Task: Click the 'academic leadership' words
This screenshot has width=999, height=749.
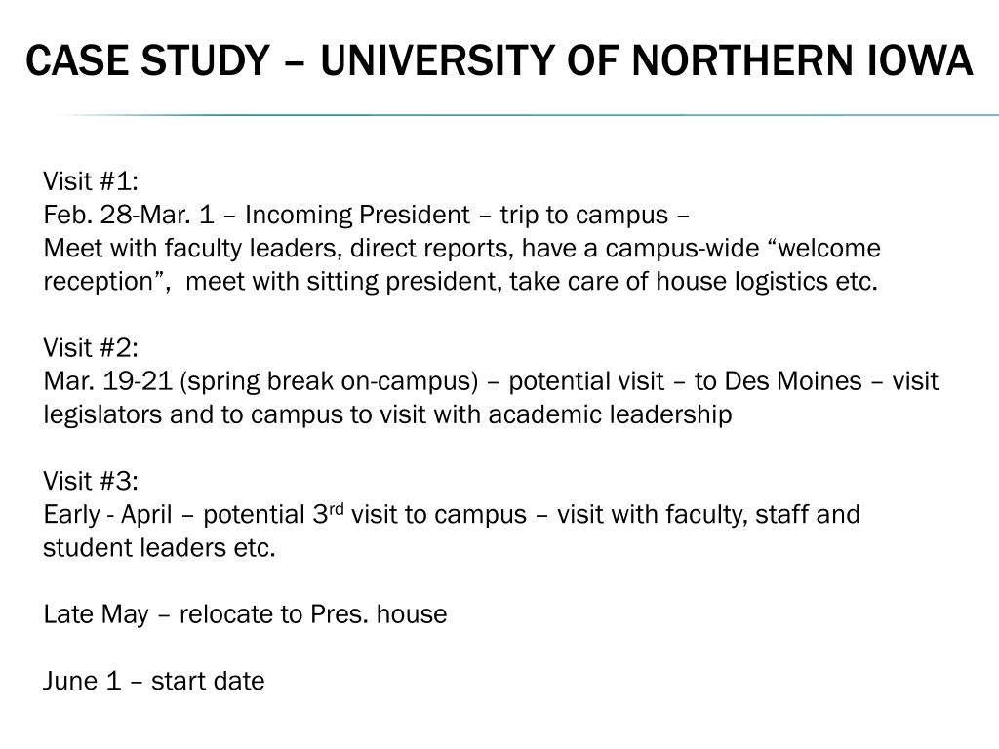Action: 610,414
